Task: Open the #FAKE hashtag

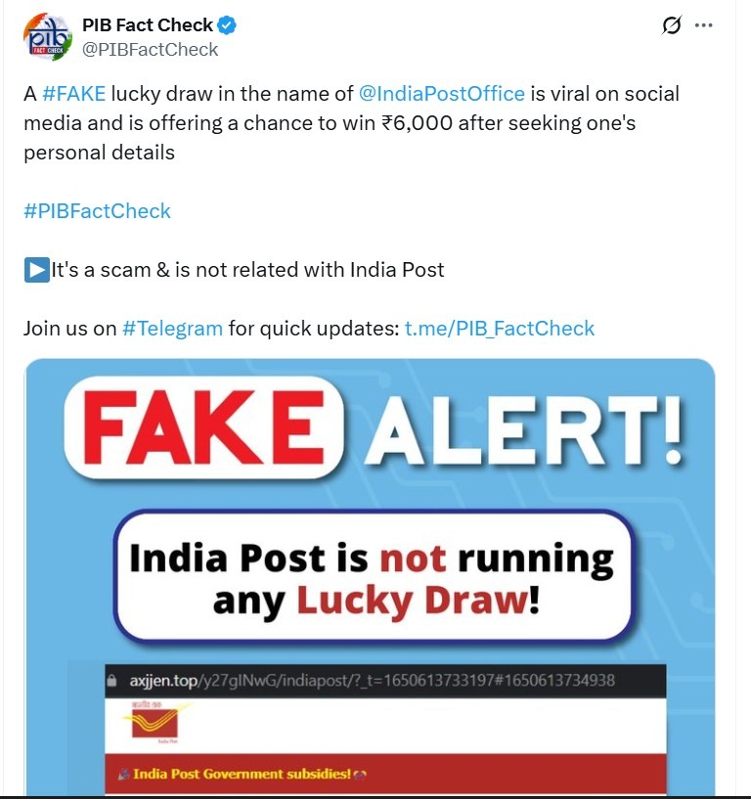Action: point(73,94)
